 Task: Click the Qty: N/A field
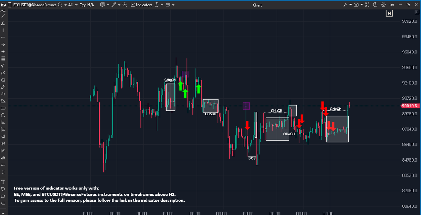pyautogui.click(x=87, y=5)
